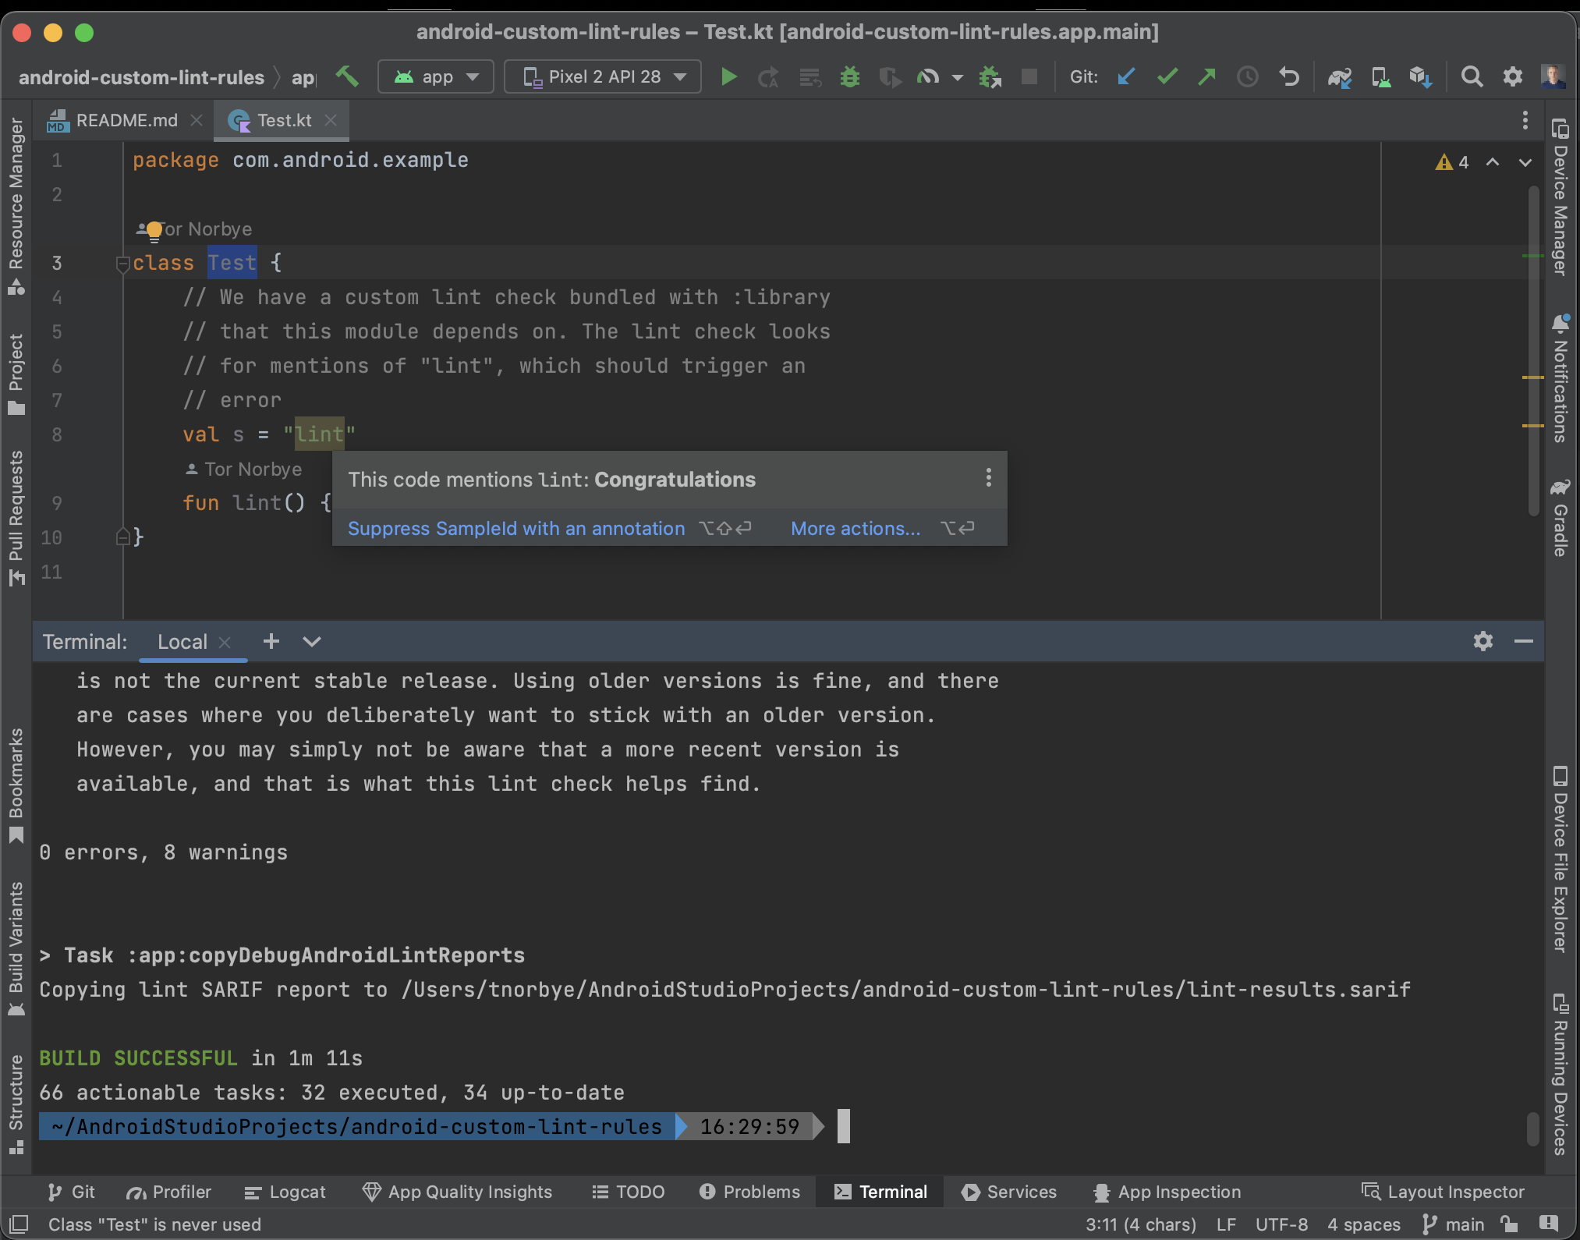This screenshot has height=1240, width=1580.
Task: Open the Problems tool window tab
Action: [750, 1192]
